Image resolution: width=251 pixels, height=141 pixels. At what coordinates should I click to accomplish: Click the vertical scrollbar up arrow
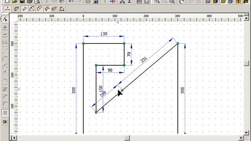click(246, 18)
